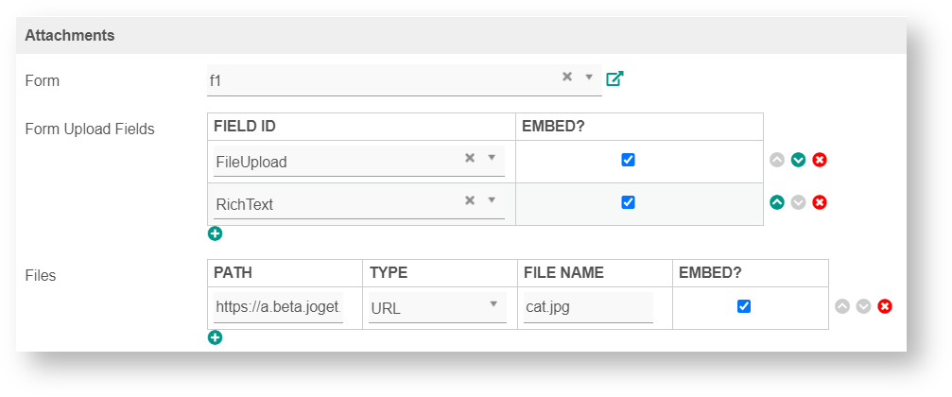
Task: Clear the f1 form selection
Action: tap(567, 78)
